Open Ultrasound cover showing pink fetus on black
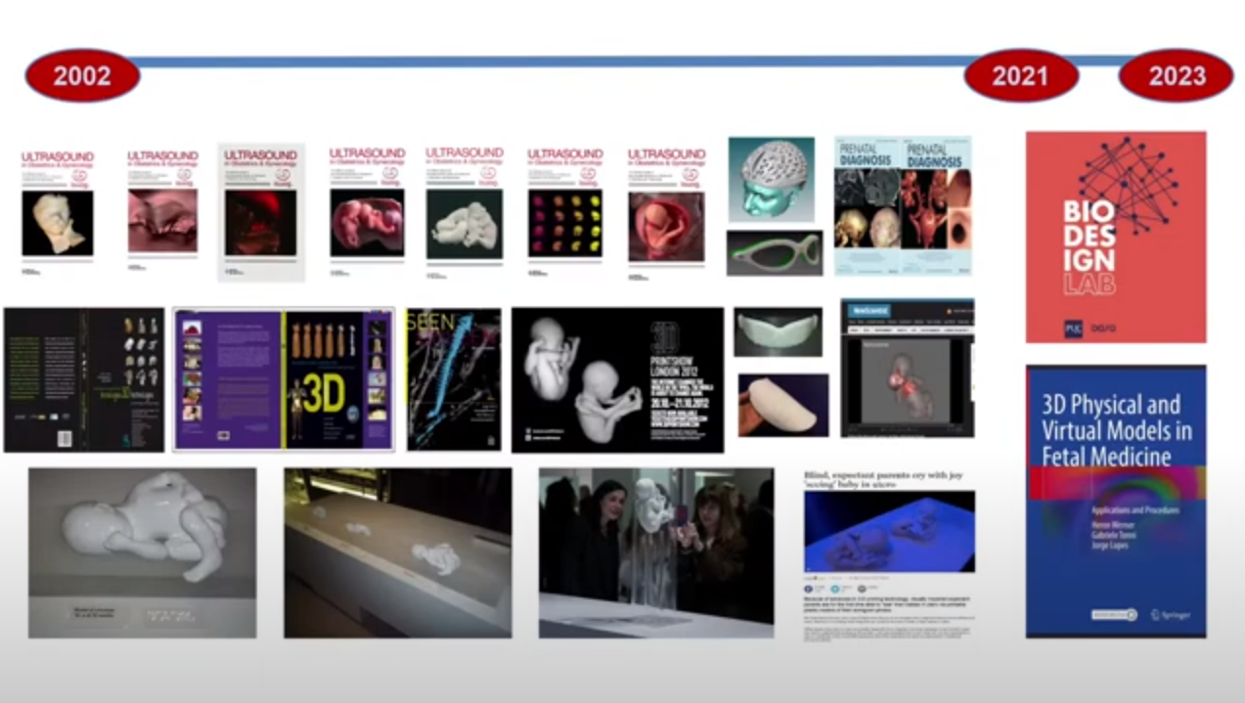This screenshot has height=703, width=1245. click(367, 211)
